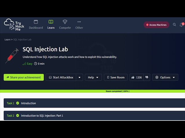Click the Task 2 green checkmark icon
The image size is (185, 138).
click(18, 116)
